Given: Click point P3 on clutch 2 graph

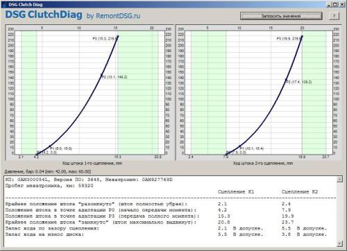Looking at the screenshot, I should click(302, 36).
